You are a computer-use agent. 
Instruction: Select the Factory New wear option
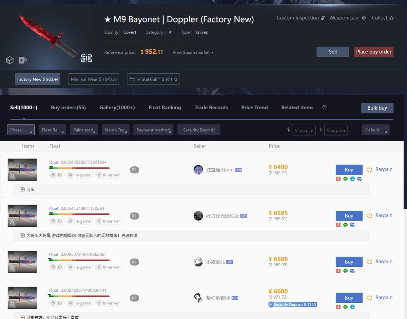pos(38,79)
